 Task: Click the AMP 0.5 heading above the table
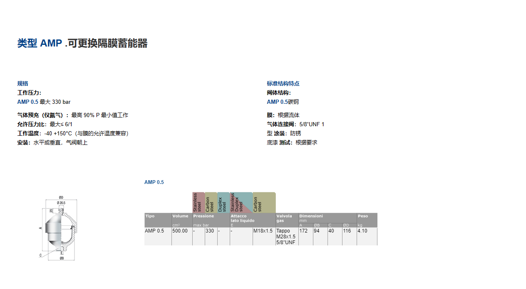pos(154,182)
